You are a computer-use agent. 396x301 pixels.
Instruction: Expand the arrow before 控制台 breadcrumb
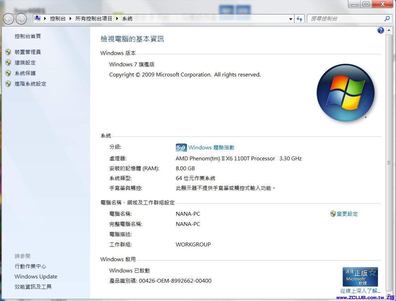click(45, 19)
